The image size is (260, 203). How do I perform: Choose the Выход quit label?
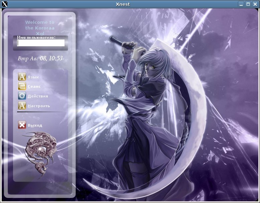point(35,125)
